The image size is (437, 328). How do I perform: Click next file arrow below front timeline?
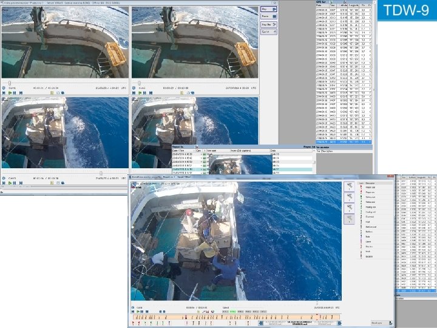point(339,323)
